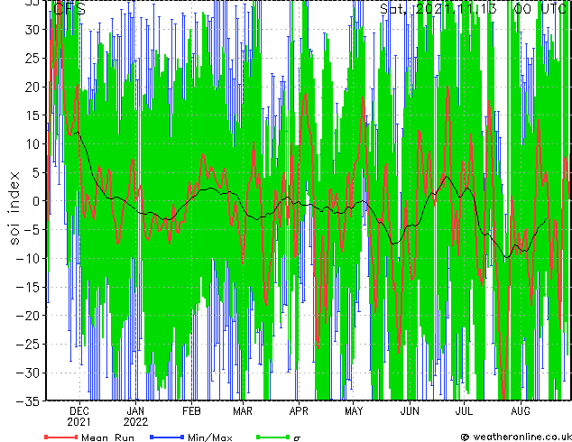Click the JUN axis label

410,411
